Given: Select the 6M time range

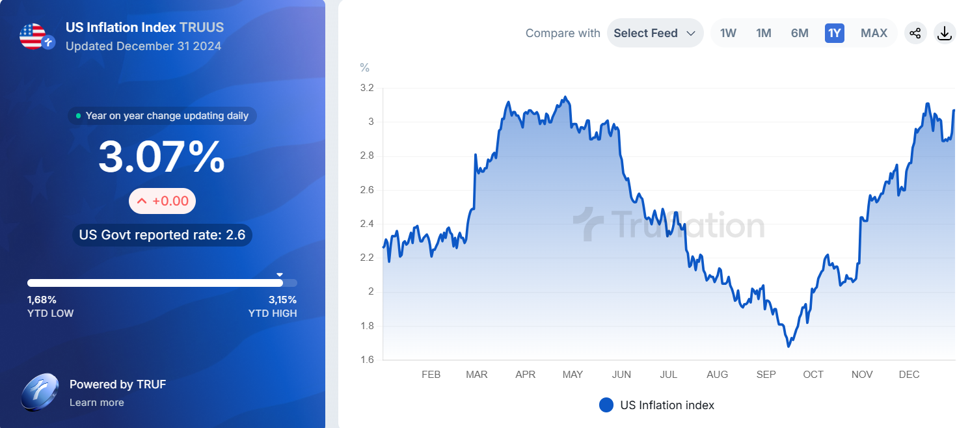Looking at the screenshot, I should pyautogui.click(x=800, y=33).
